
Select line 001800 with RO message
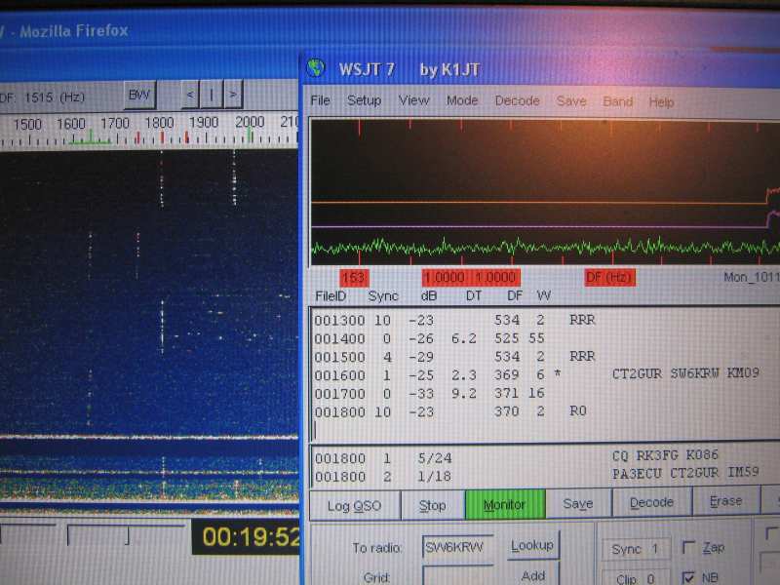pos(450,411)
